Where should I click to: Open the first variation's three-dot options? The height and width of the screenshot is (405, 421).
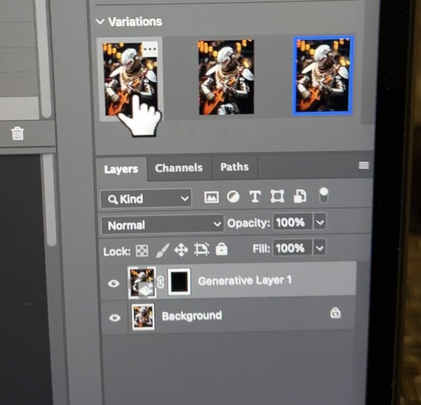pyautogui.click(x=149, y=49)
